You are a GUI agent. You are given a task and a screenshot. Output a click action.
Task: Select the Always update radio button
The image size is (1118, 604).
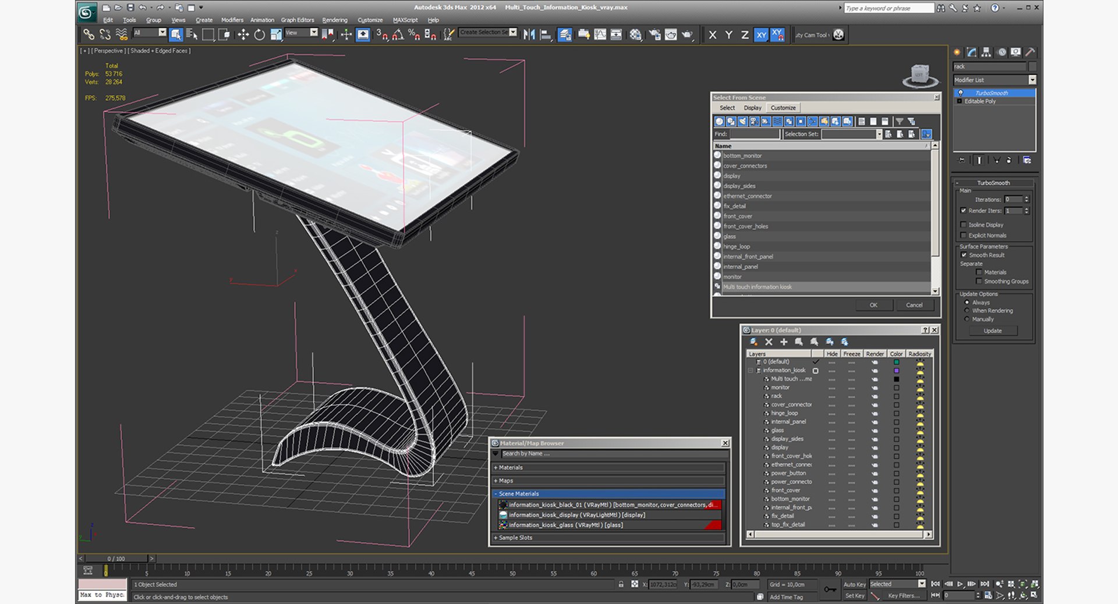pos(967,303)
